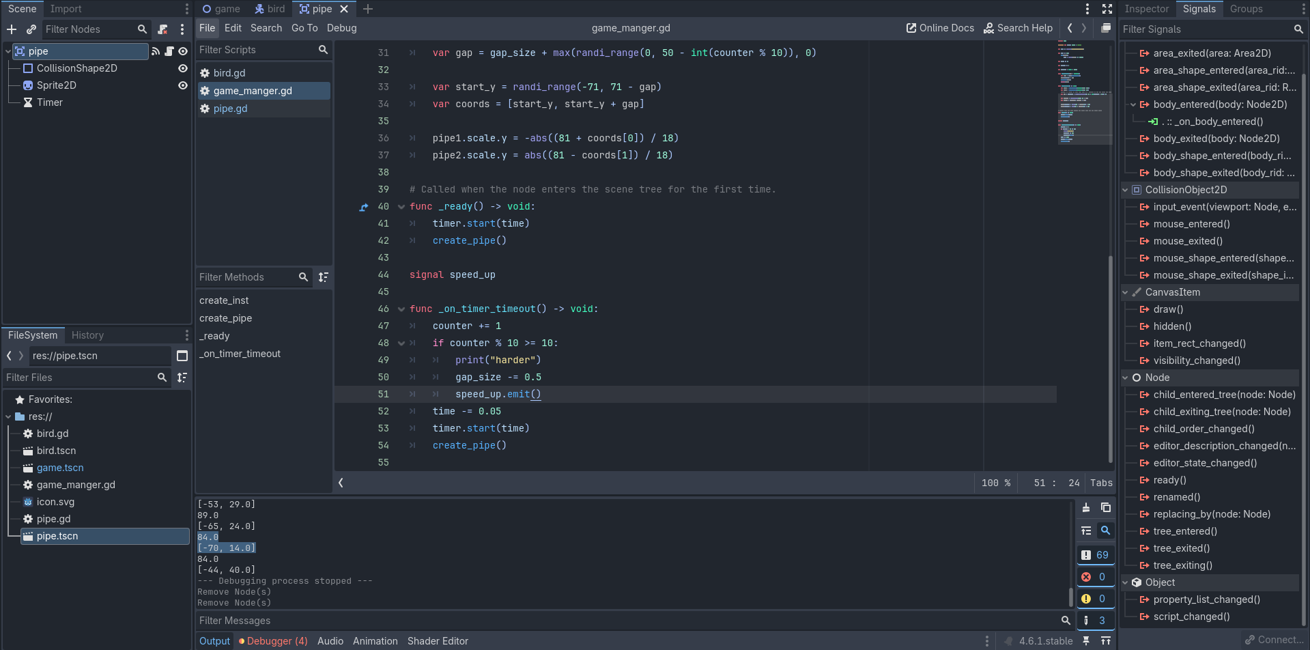Viewport: 1310px width, 650px height.
Task: Open Online Docs link
Action: [940, 28]
